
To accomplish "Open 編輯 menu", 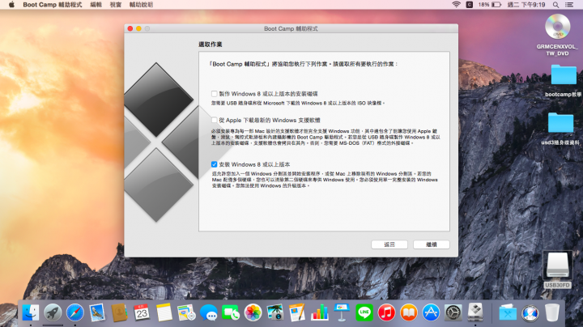I will tap(96, 5).
